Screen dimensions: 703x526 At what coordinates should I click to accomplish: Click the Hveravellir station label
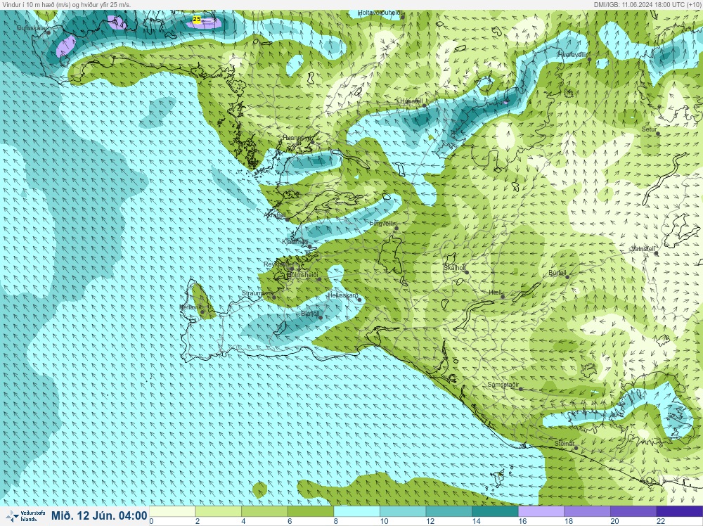(x=572, y=55)
